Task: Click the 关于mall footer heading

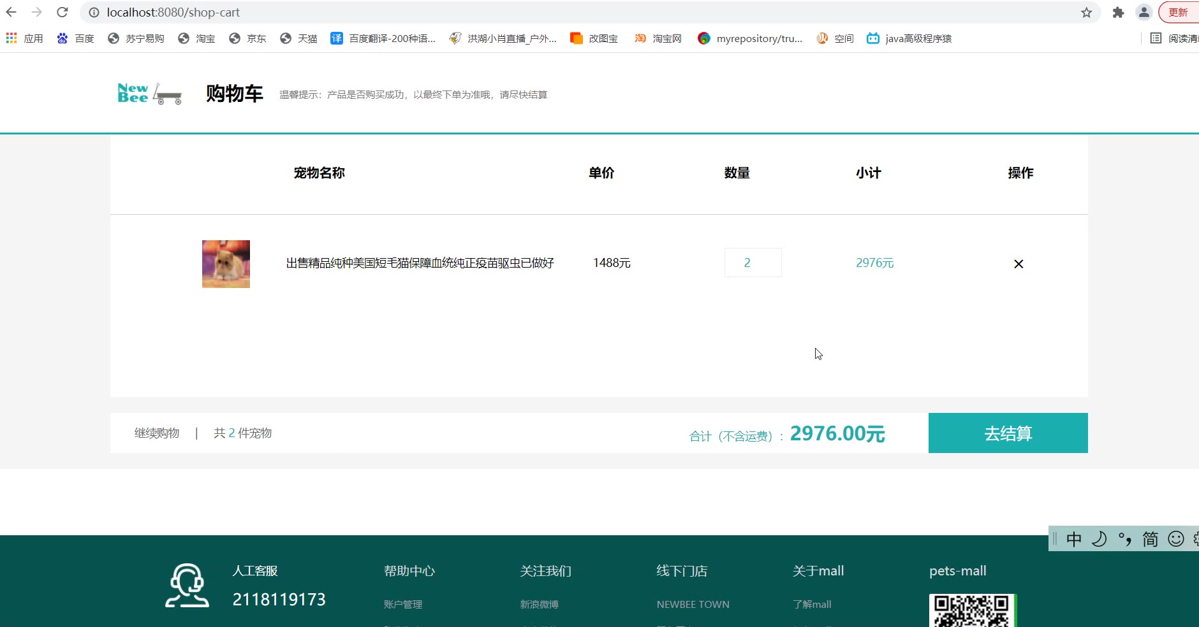Action: click(x=818, y=571)
